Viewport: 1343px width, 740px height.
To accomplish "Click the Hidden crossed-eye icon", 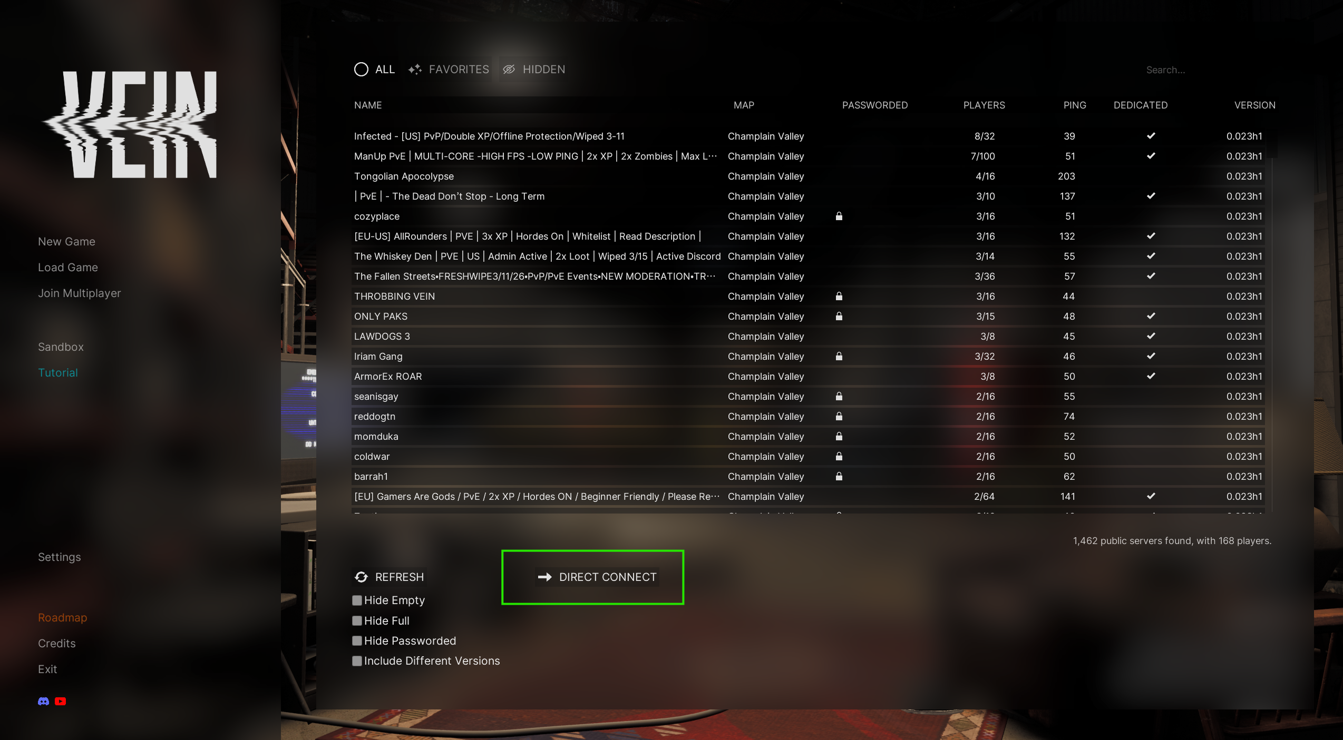I will pyautogui.click(x=509, y=70).
